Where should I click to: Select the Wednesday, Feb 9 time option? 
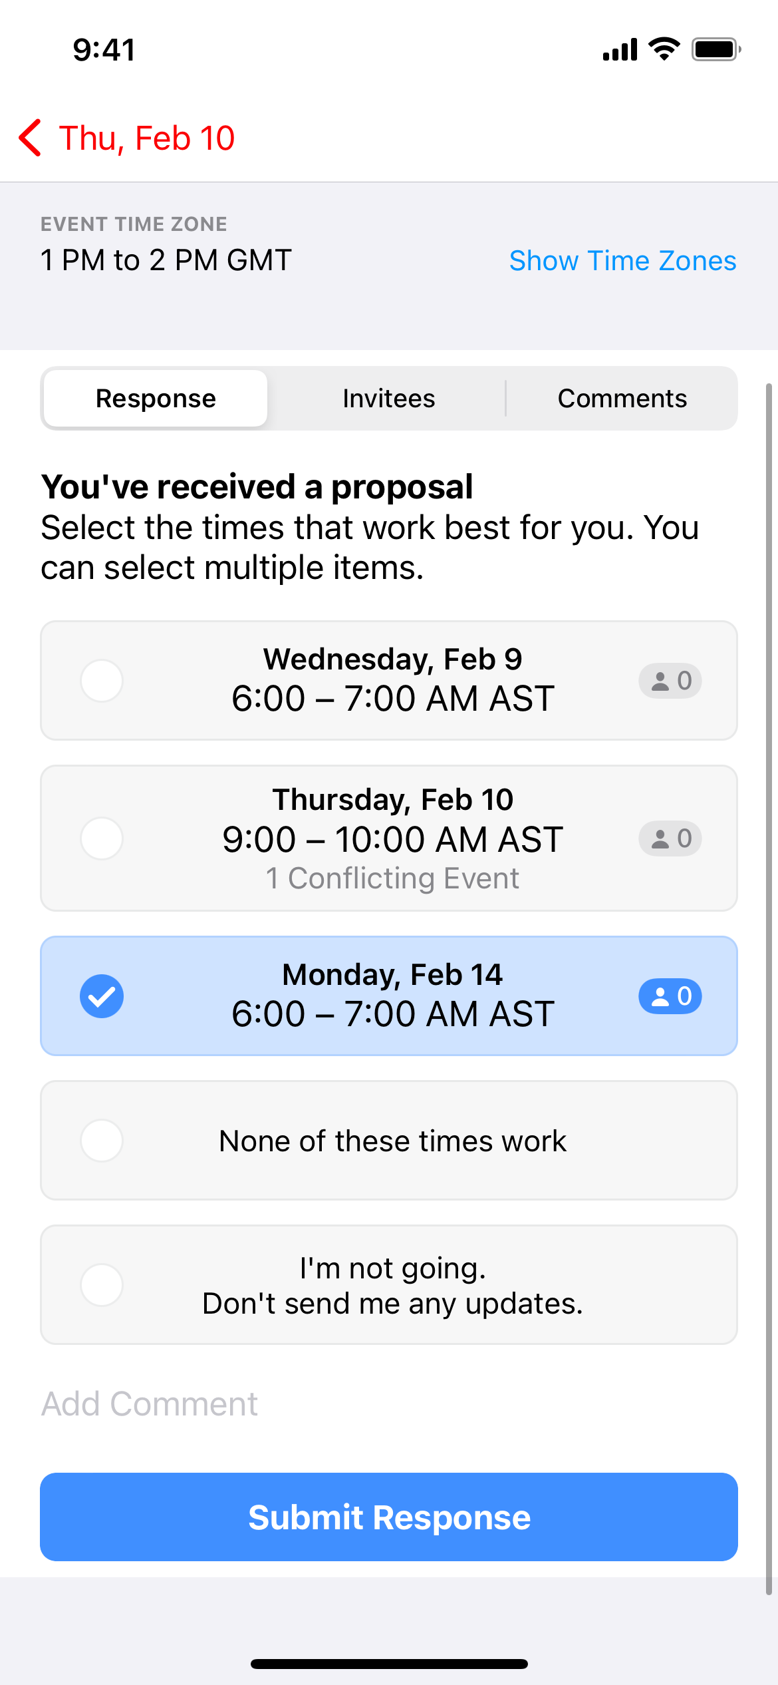tap(102, 681)
